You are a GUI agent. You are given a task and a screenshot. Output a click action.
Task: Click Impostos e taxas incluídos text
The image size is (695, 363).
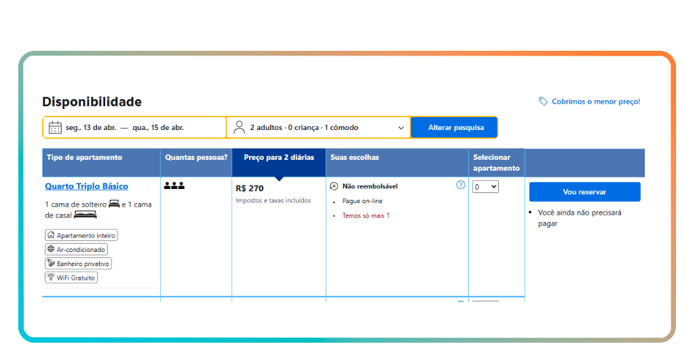click(273, 200)
